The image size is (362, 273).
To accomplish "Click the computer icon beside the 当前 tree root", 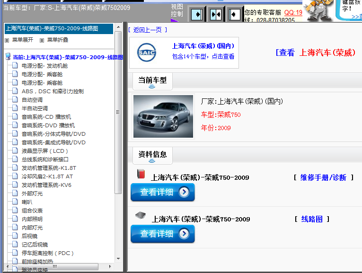I will click(8, 56).
